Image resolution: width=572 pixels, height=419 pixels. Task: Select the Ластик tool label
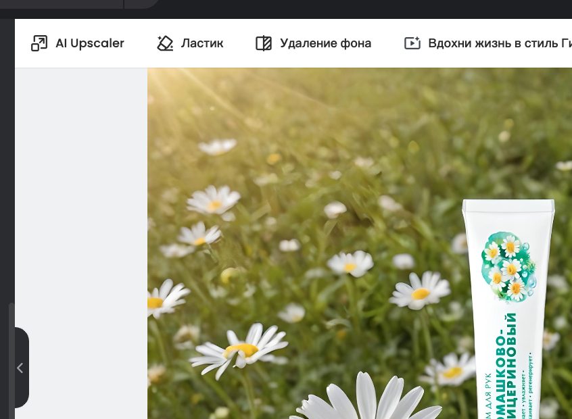(x=202, y=43)
